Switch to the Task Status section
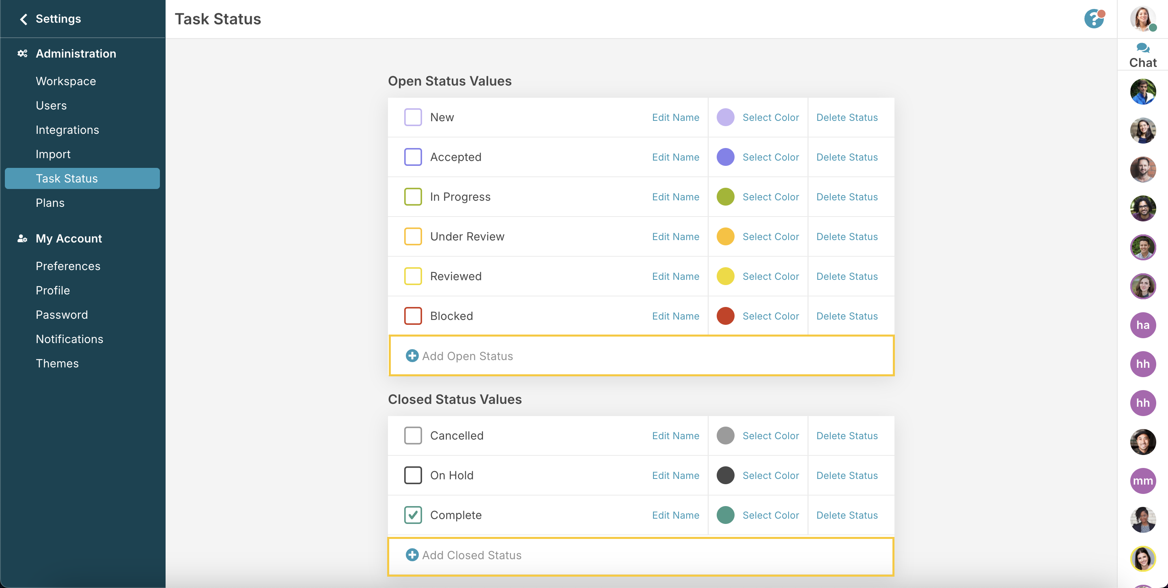This screenshot has width=1168, height=588. (67, 178)
